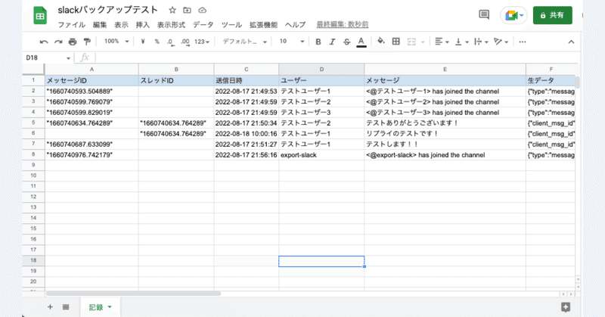
Task: Toggle bold formatting
Action: point(318,42)
